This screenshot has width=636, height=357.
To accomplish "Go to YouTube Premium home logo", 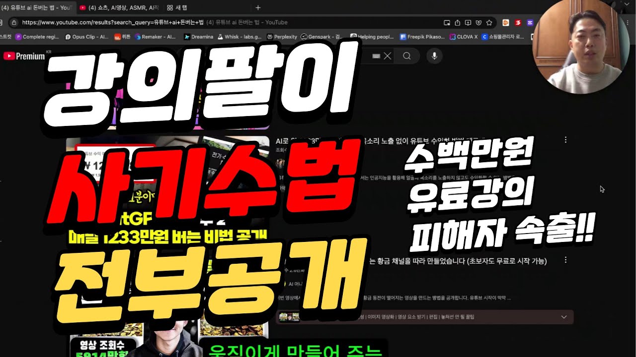I will 24,56.
